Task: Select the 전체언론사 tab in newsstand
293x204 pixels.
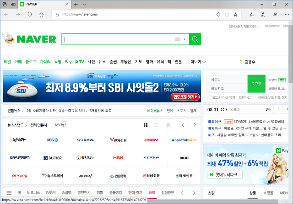Action: (38, 125)
